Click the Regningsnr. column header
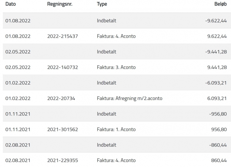Screen dimensions: 231x167 (60, 4)
